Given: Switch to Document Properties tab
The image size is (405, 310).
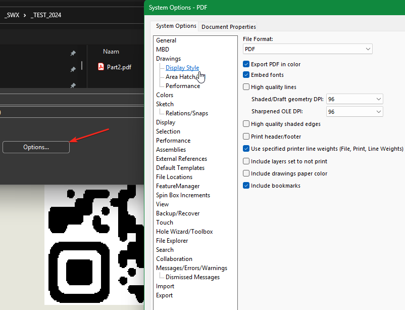Looking at the screenshot, I should click(x=229, y=27).
